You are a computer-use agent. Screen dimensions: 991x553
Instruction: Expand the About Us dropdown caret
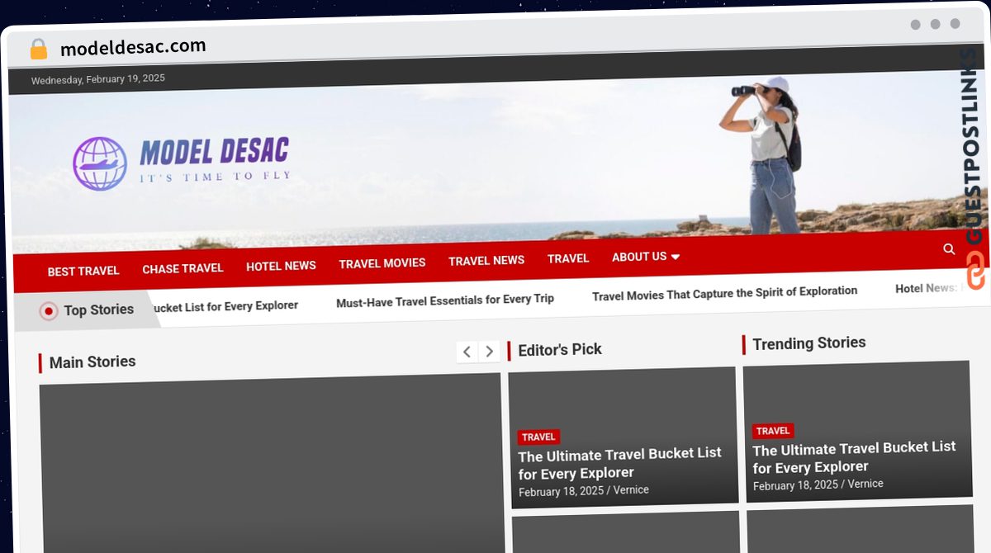click(x=675, y=257)
